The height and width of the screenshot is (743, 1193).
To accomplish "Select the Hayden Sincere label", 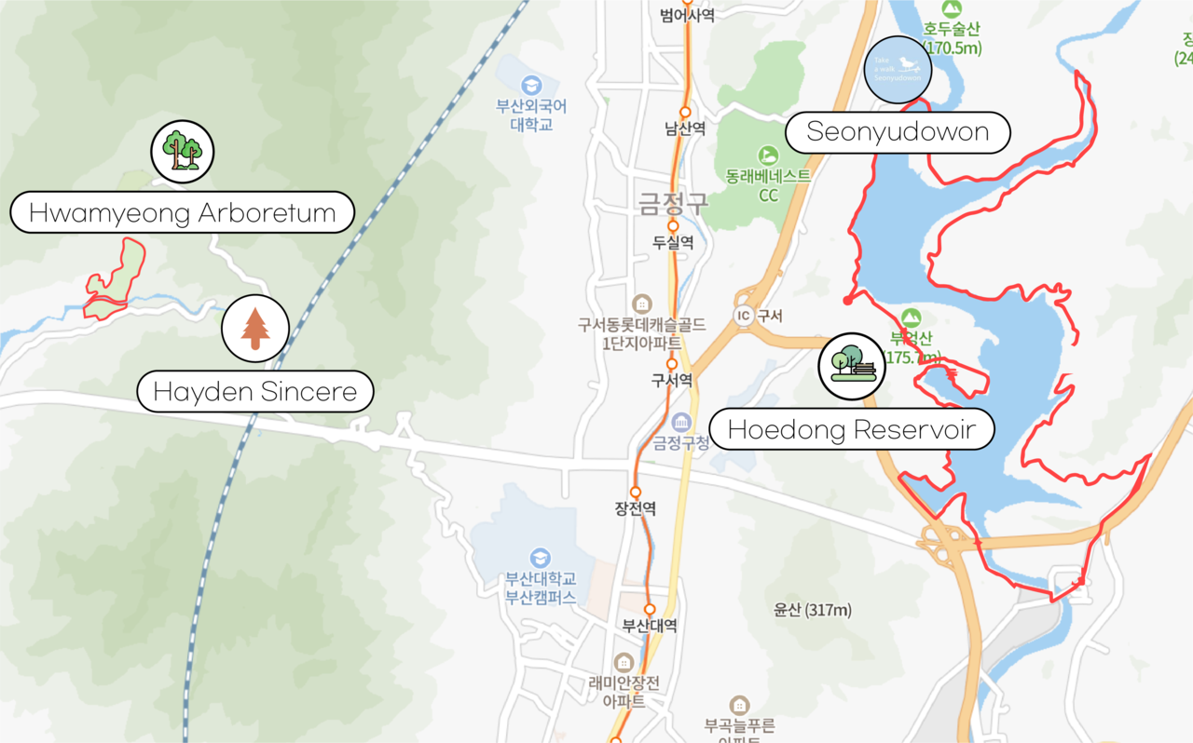I will coord(255,392).
